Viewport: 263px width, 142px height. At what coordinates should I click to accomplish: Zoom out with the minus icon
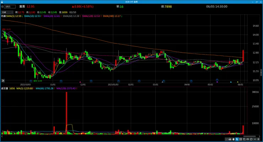[255, 139]
